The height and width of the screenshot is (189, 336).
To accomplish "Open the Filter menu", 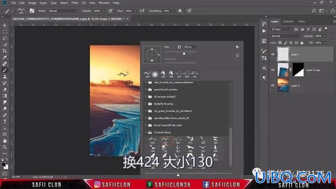I will click(x=74, y=3).
